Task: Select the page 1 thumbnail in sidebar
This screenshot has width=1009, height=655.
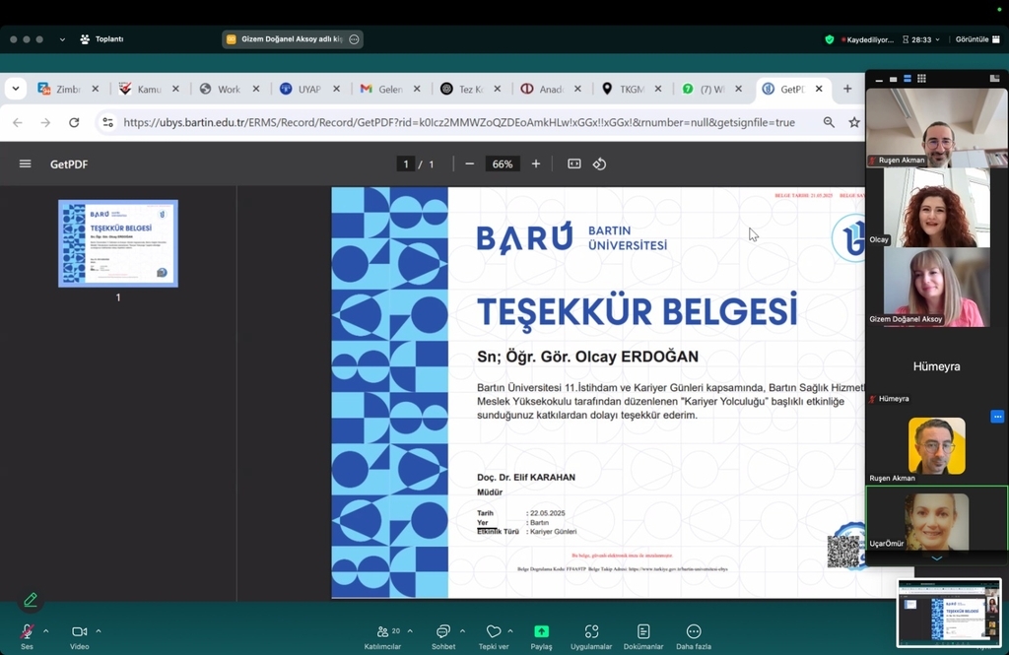Action: (118, 243)
